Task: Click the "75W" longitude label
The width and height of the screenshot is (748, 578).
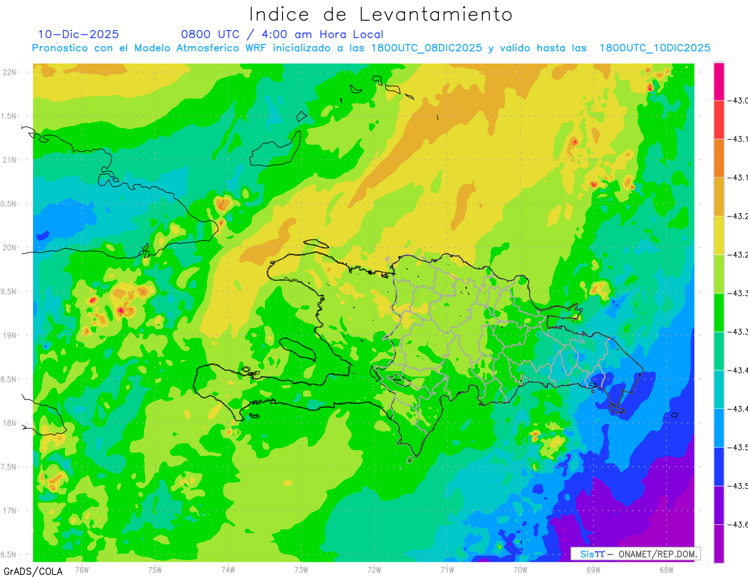Action: pyautogui.click(x=155, y=569)
